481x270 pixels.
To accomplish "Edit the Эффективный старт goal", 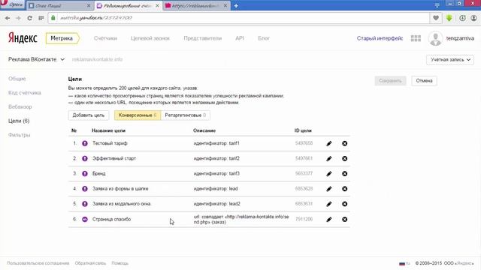I will (x=329, y=158).
